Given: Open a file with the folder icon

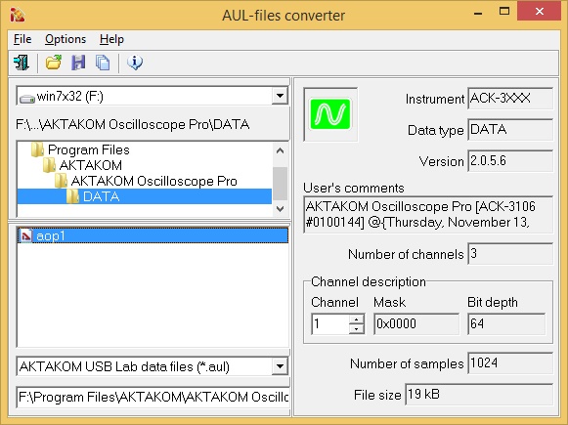Looking at the screenshot, I should click(x=54, y=63).
